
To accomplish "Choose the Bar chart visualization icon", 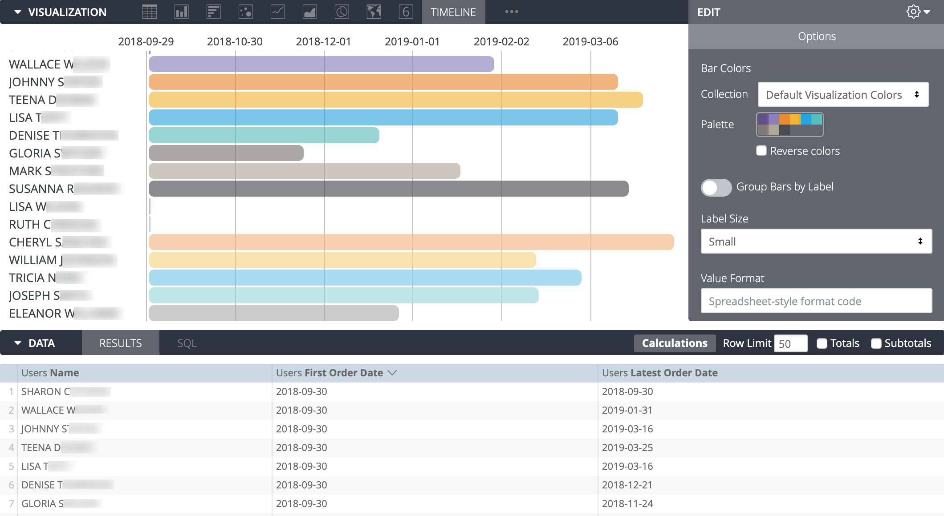I will 213,12.
